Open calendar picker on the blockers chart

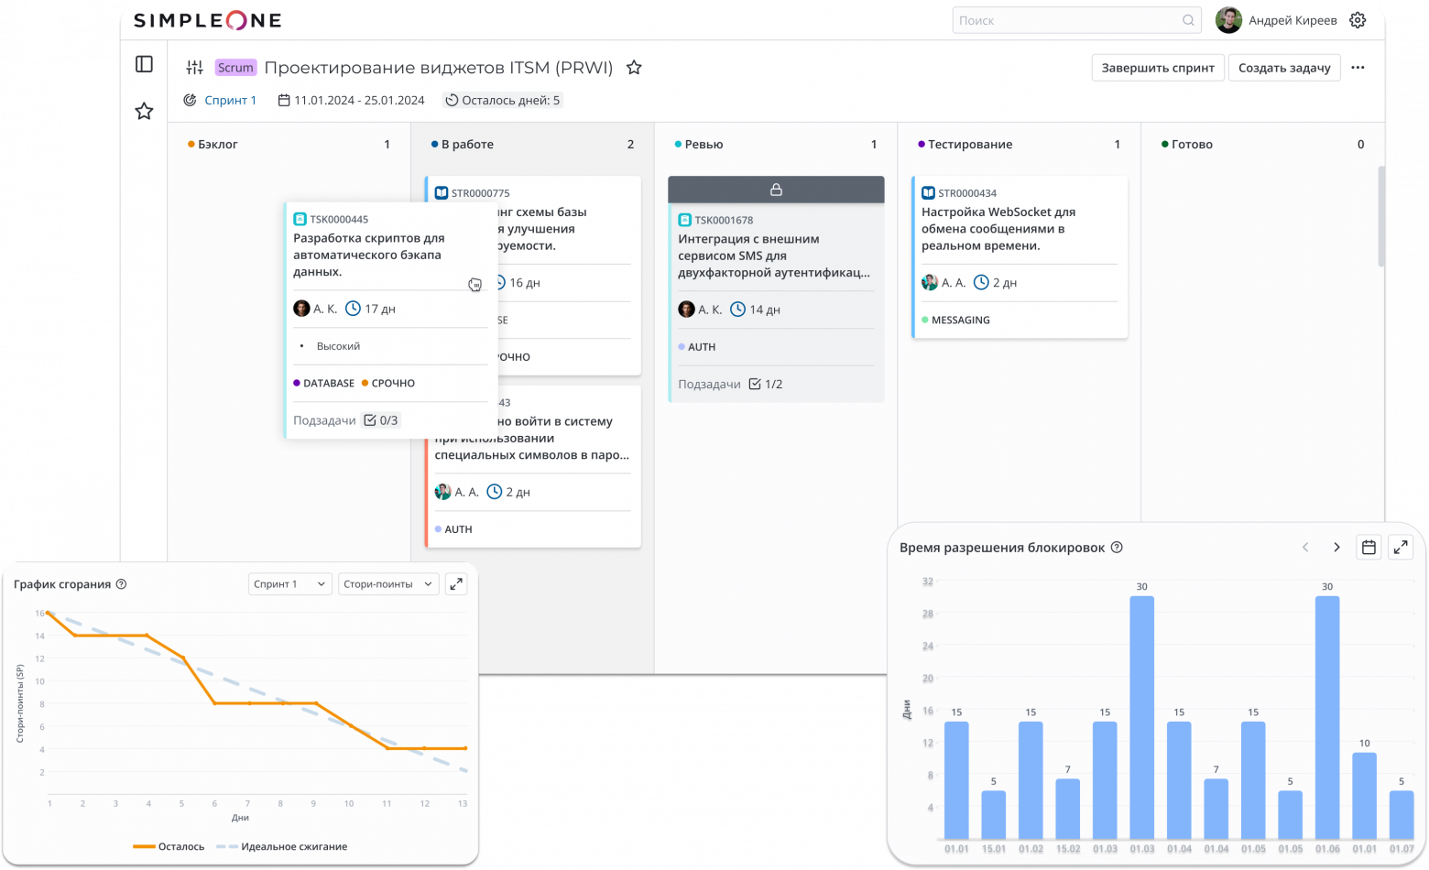(x=1369, y=547)
